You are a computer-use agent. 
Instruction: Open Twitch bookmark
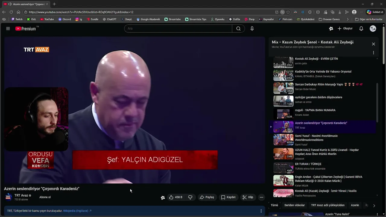click(x=17, y=19)
